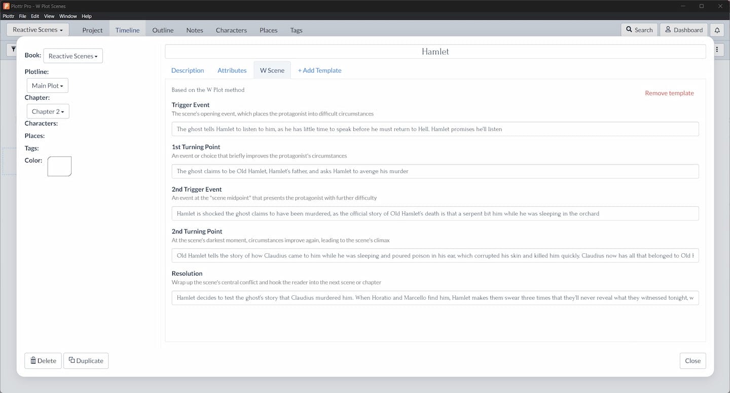Click the notification bell icon
Image resolution: width=730 pixels, height=393 pixels.
[x=717, y=30]
